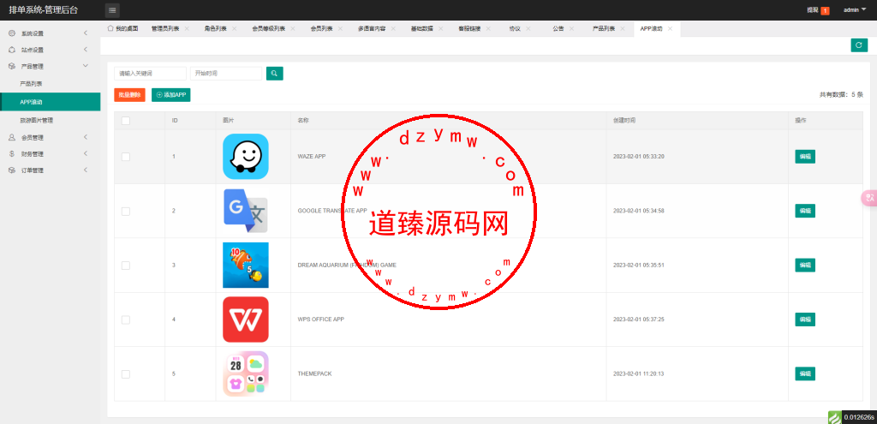877x424 pixels.
Task: Click the 会员管理 person icon in sidebar
Action: [x=12, y=138]
